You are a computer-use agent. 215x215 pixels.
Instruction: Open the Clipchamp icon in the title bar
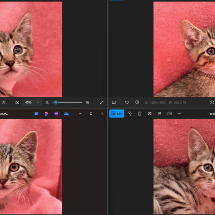(56, 114)
